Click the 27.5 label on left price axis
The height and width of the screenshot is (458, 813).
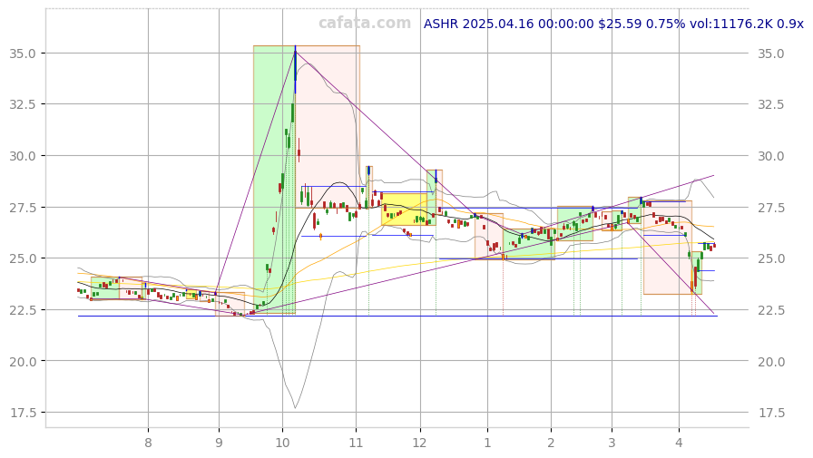pos(23,208)
